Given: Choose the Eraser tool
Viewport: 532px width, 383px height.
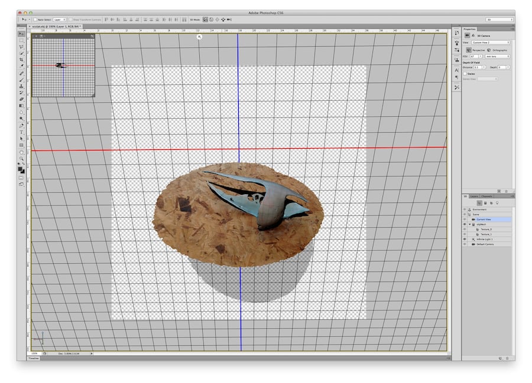Looking at the screenshot, I should (x=21, y=99).
